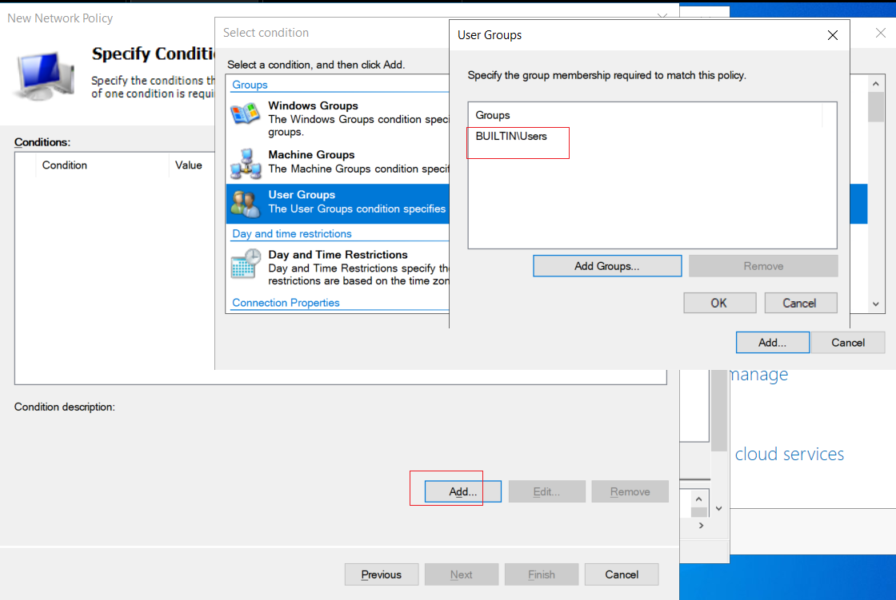Click the User Groups people icon

245,204
